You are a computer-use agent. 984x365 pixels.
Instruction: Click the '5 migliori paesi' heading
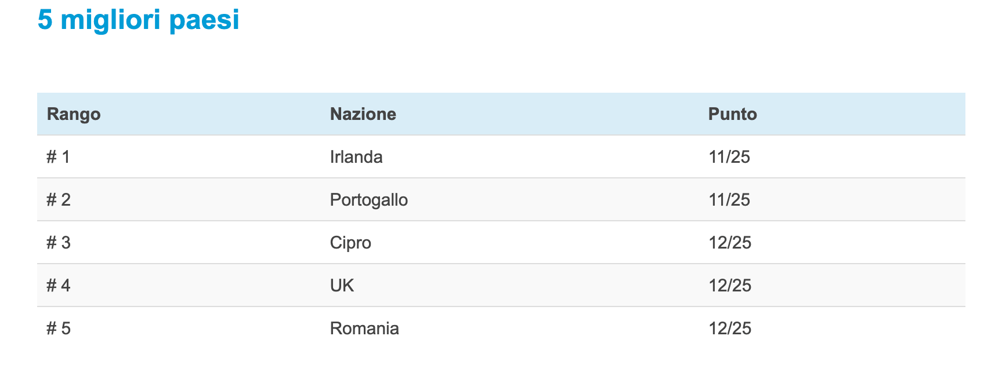click(139, 20)
